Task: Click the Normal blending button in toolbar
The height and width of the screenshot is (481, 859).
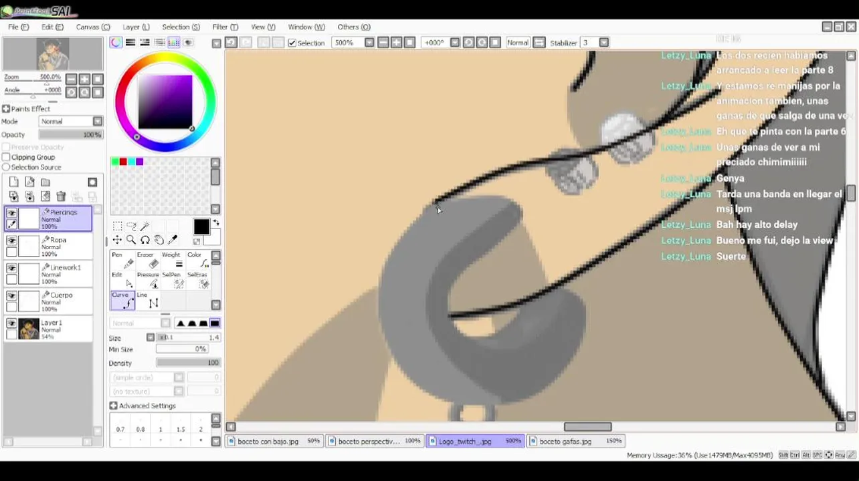Action: pos(518,43)
